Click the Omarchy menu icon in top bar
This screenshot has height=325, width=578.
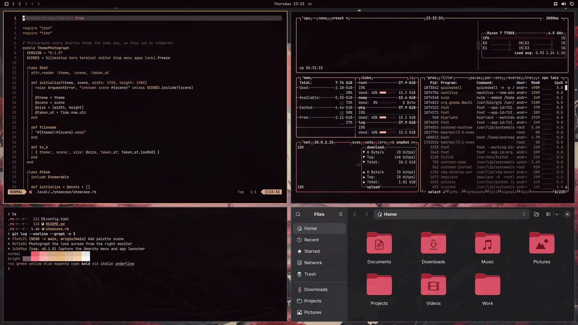coord(7,4)
